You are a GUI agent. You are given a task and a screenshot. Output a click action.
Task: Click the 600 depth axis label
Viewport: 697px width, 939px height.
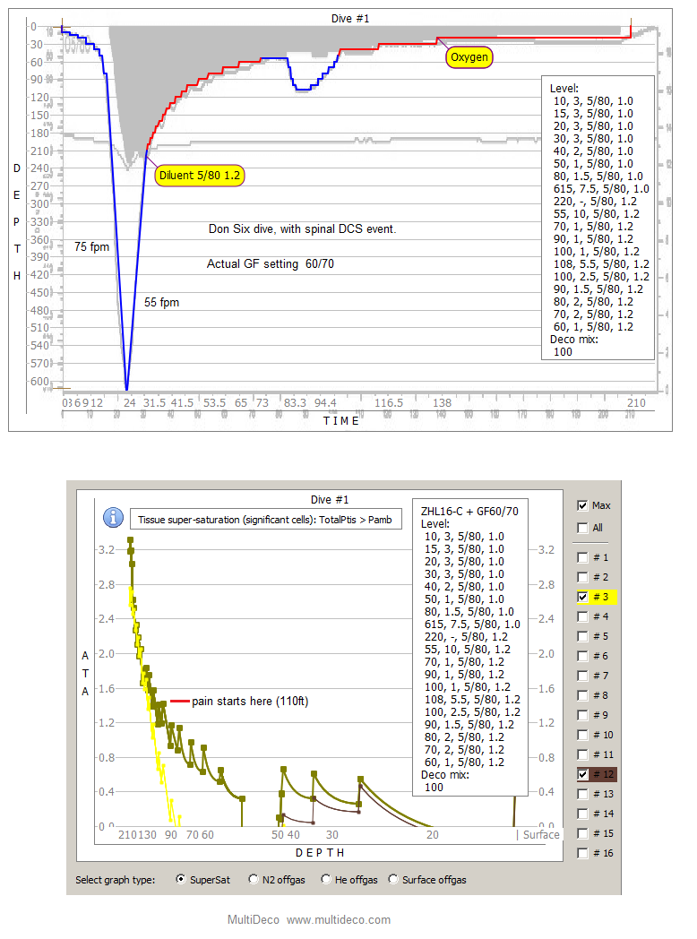pyautogui.click(x=39, y=382)
